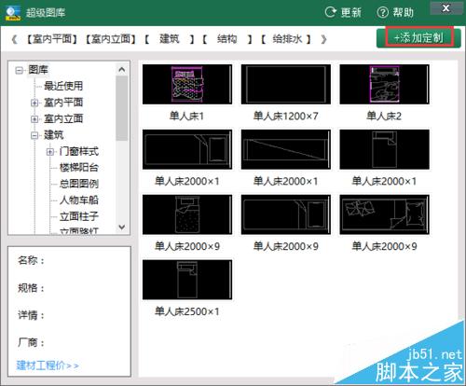
Task: Select 人物车船 in the tree
Action: coord(79,200)
